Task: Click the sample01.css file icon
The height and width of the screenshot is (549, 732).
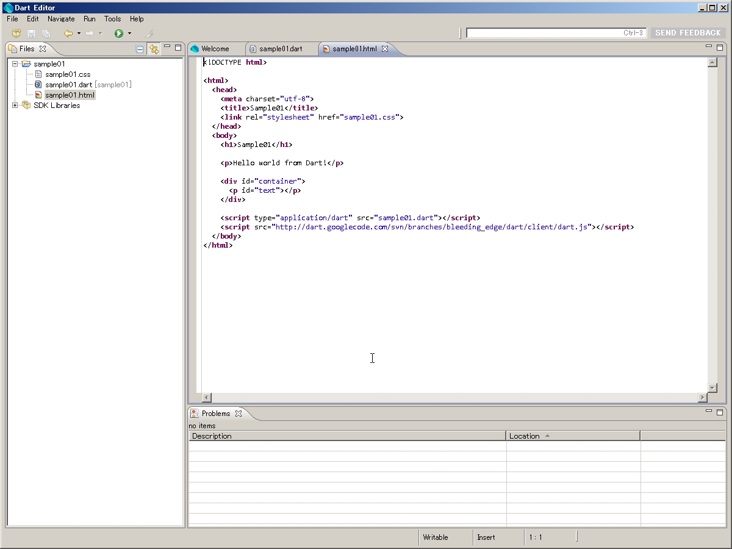Action: click(38, 74)
